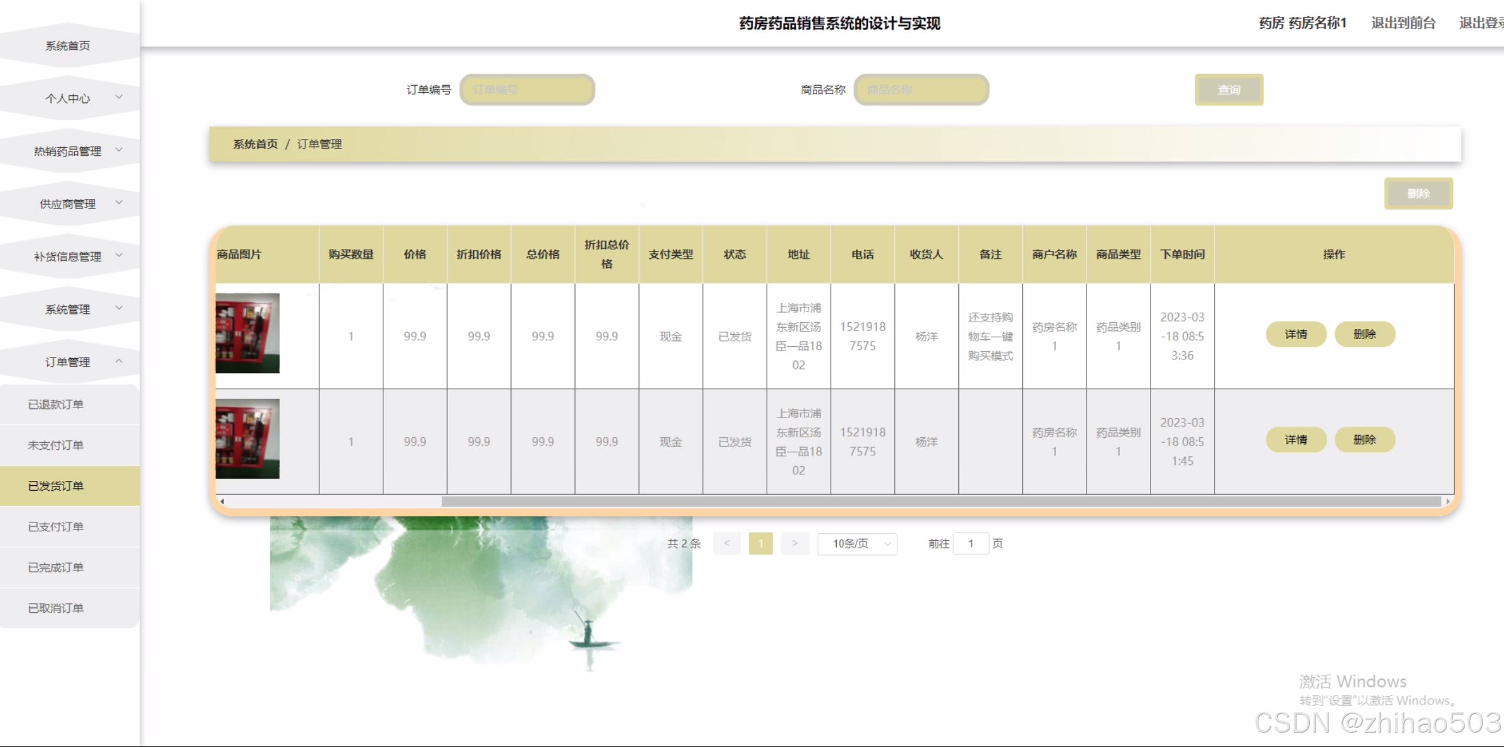Expand the 系统管理 chevron

pyautogui.click(x=119, y=308)
